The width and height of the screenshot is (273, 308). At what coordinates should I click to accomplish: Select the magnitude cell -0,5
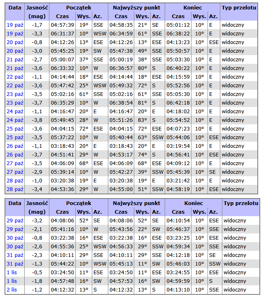(x=37, y=272)
